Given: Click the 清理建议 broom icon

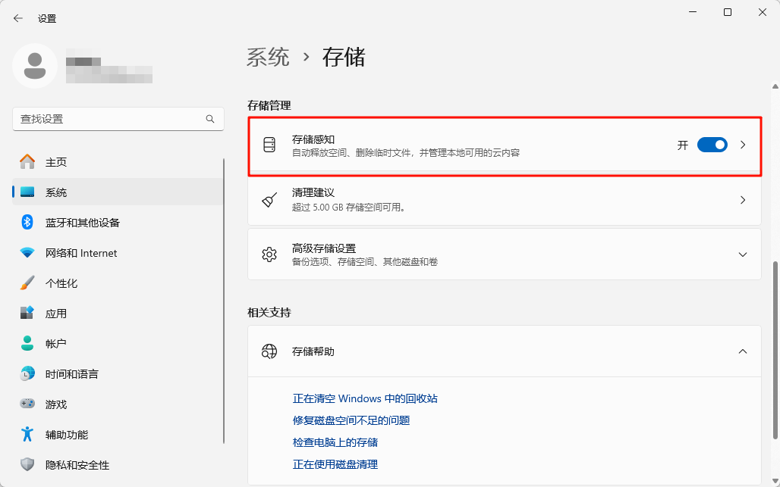Looking at the screenshot, I should coord(269,200).
